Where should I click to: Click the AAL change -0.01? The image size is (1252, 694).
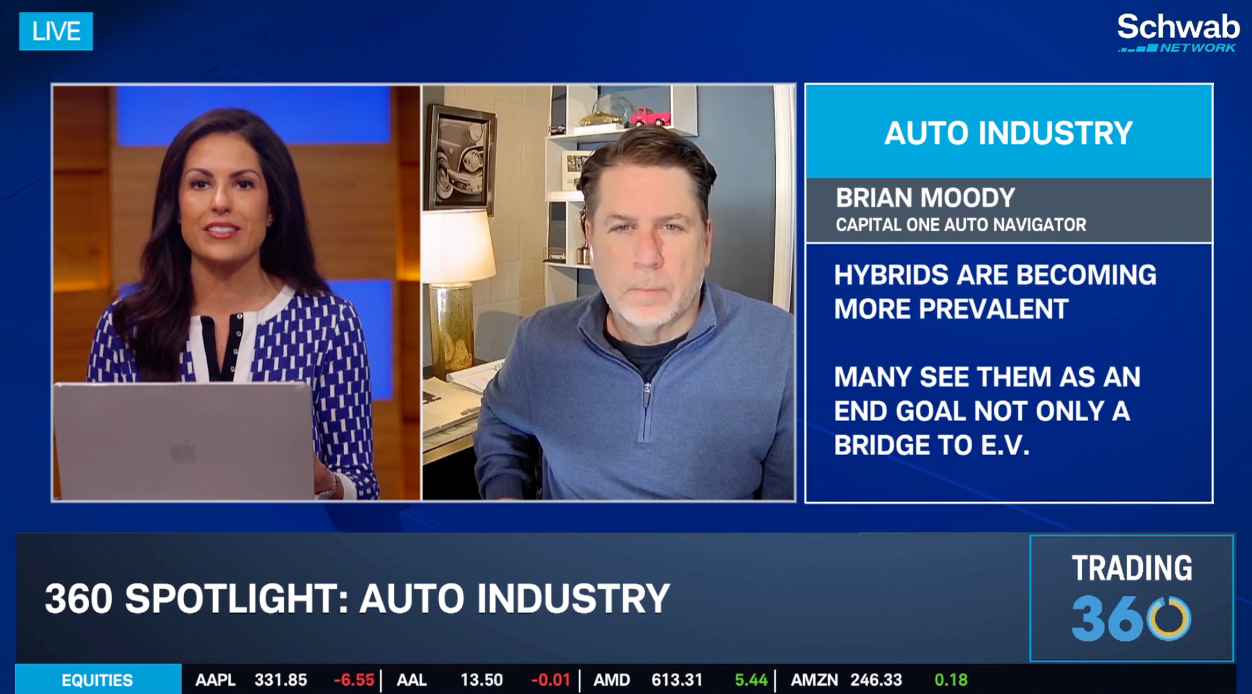click(551, 680)
